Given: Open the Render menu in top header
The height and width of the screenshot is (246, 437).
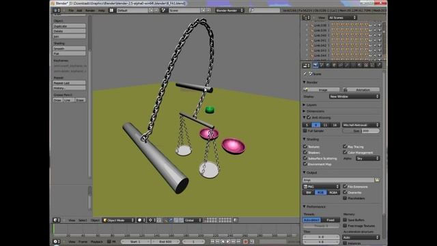Looking at the screenshot, I should [x=90, y=10].
